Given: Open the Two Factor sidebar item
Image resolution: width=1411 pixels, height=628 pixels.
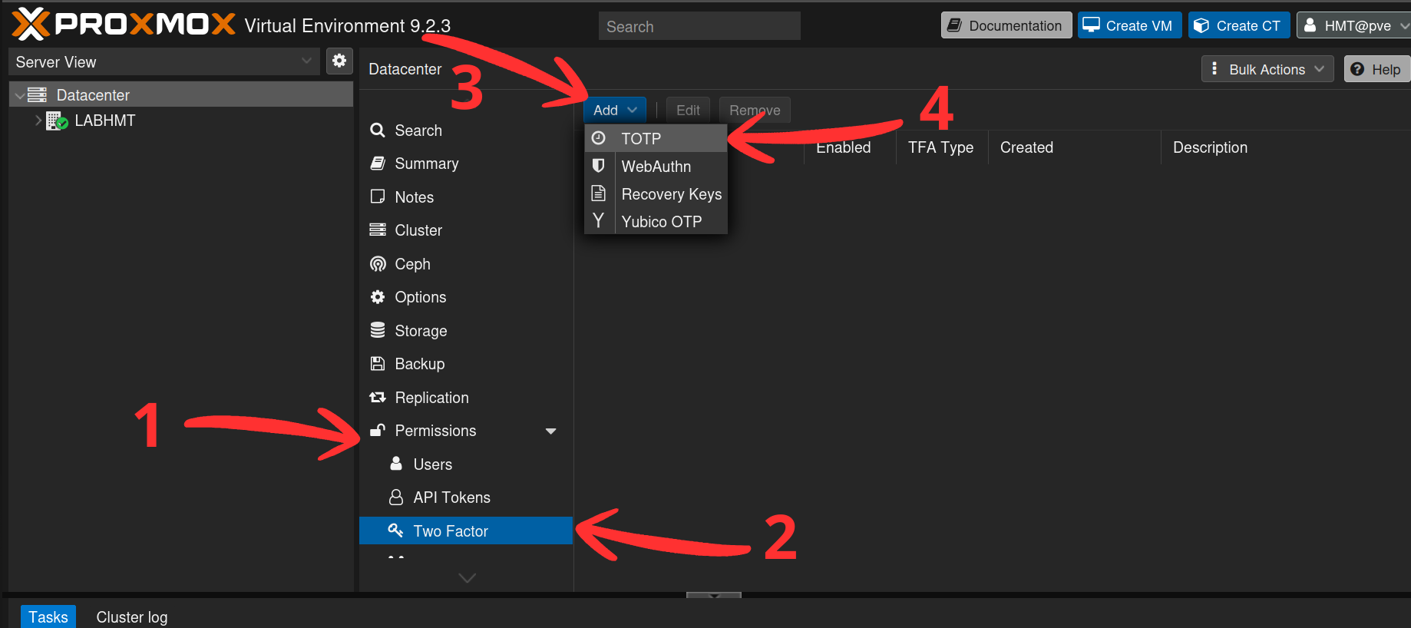Looking at the screenshot, I should pyautogui.click(x=466, y=530).
